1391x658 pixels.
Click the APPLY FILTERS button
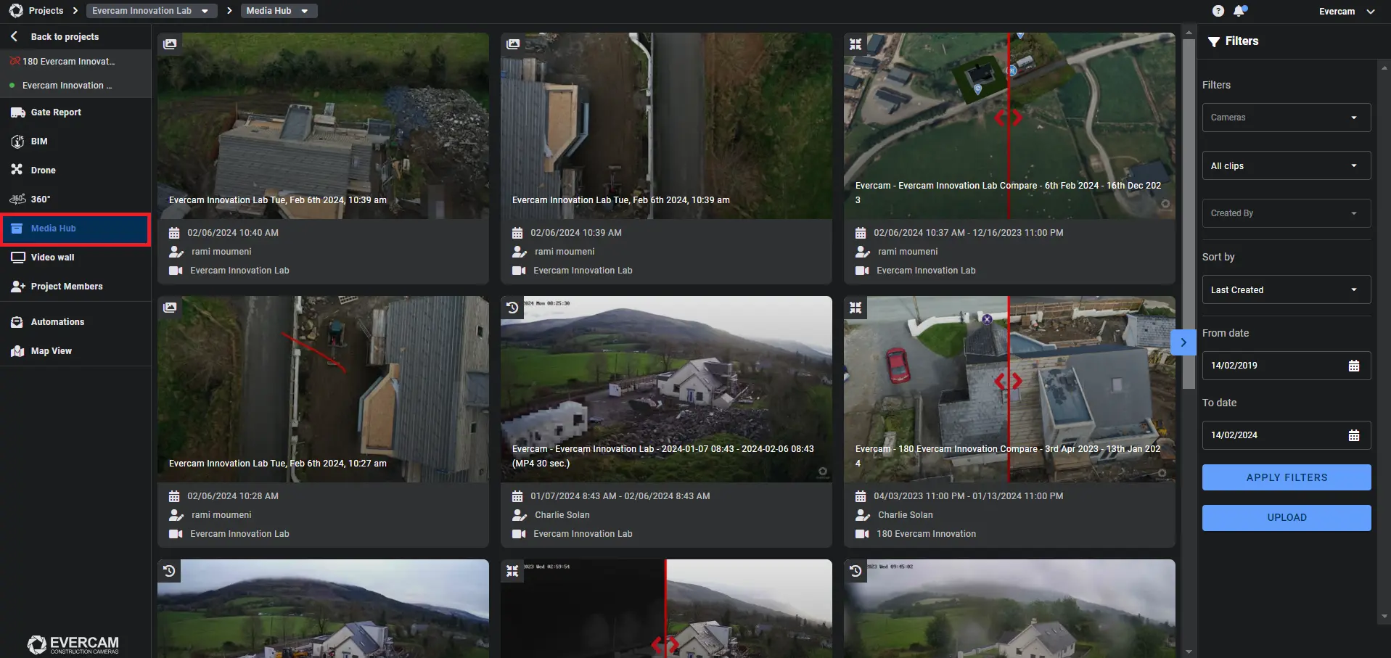click(x=1287, y=477)
